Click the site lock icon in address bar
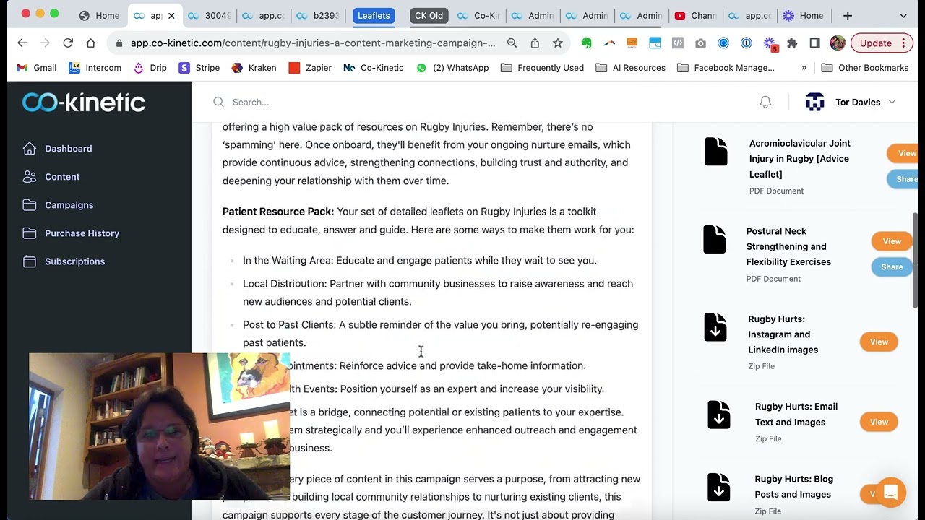Viewport: 925px width, 520px height. (x=119, y=43)
